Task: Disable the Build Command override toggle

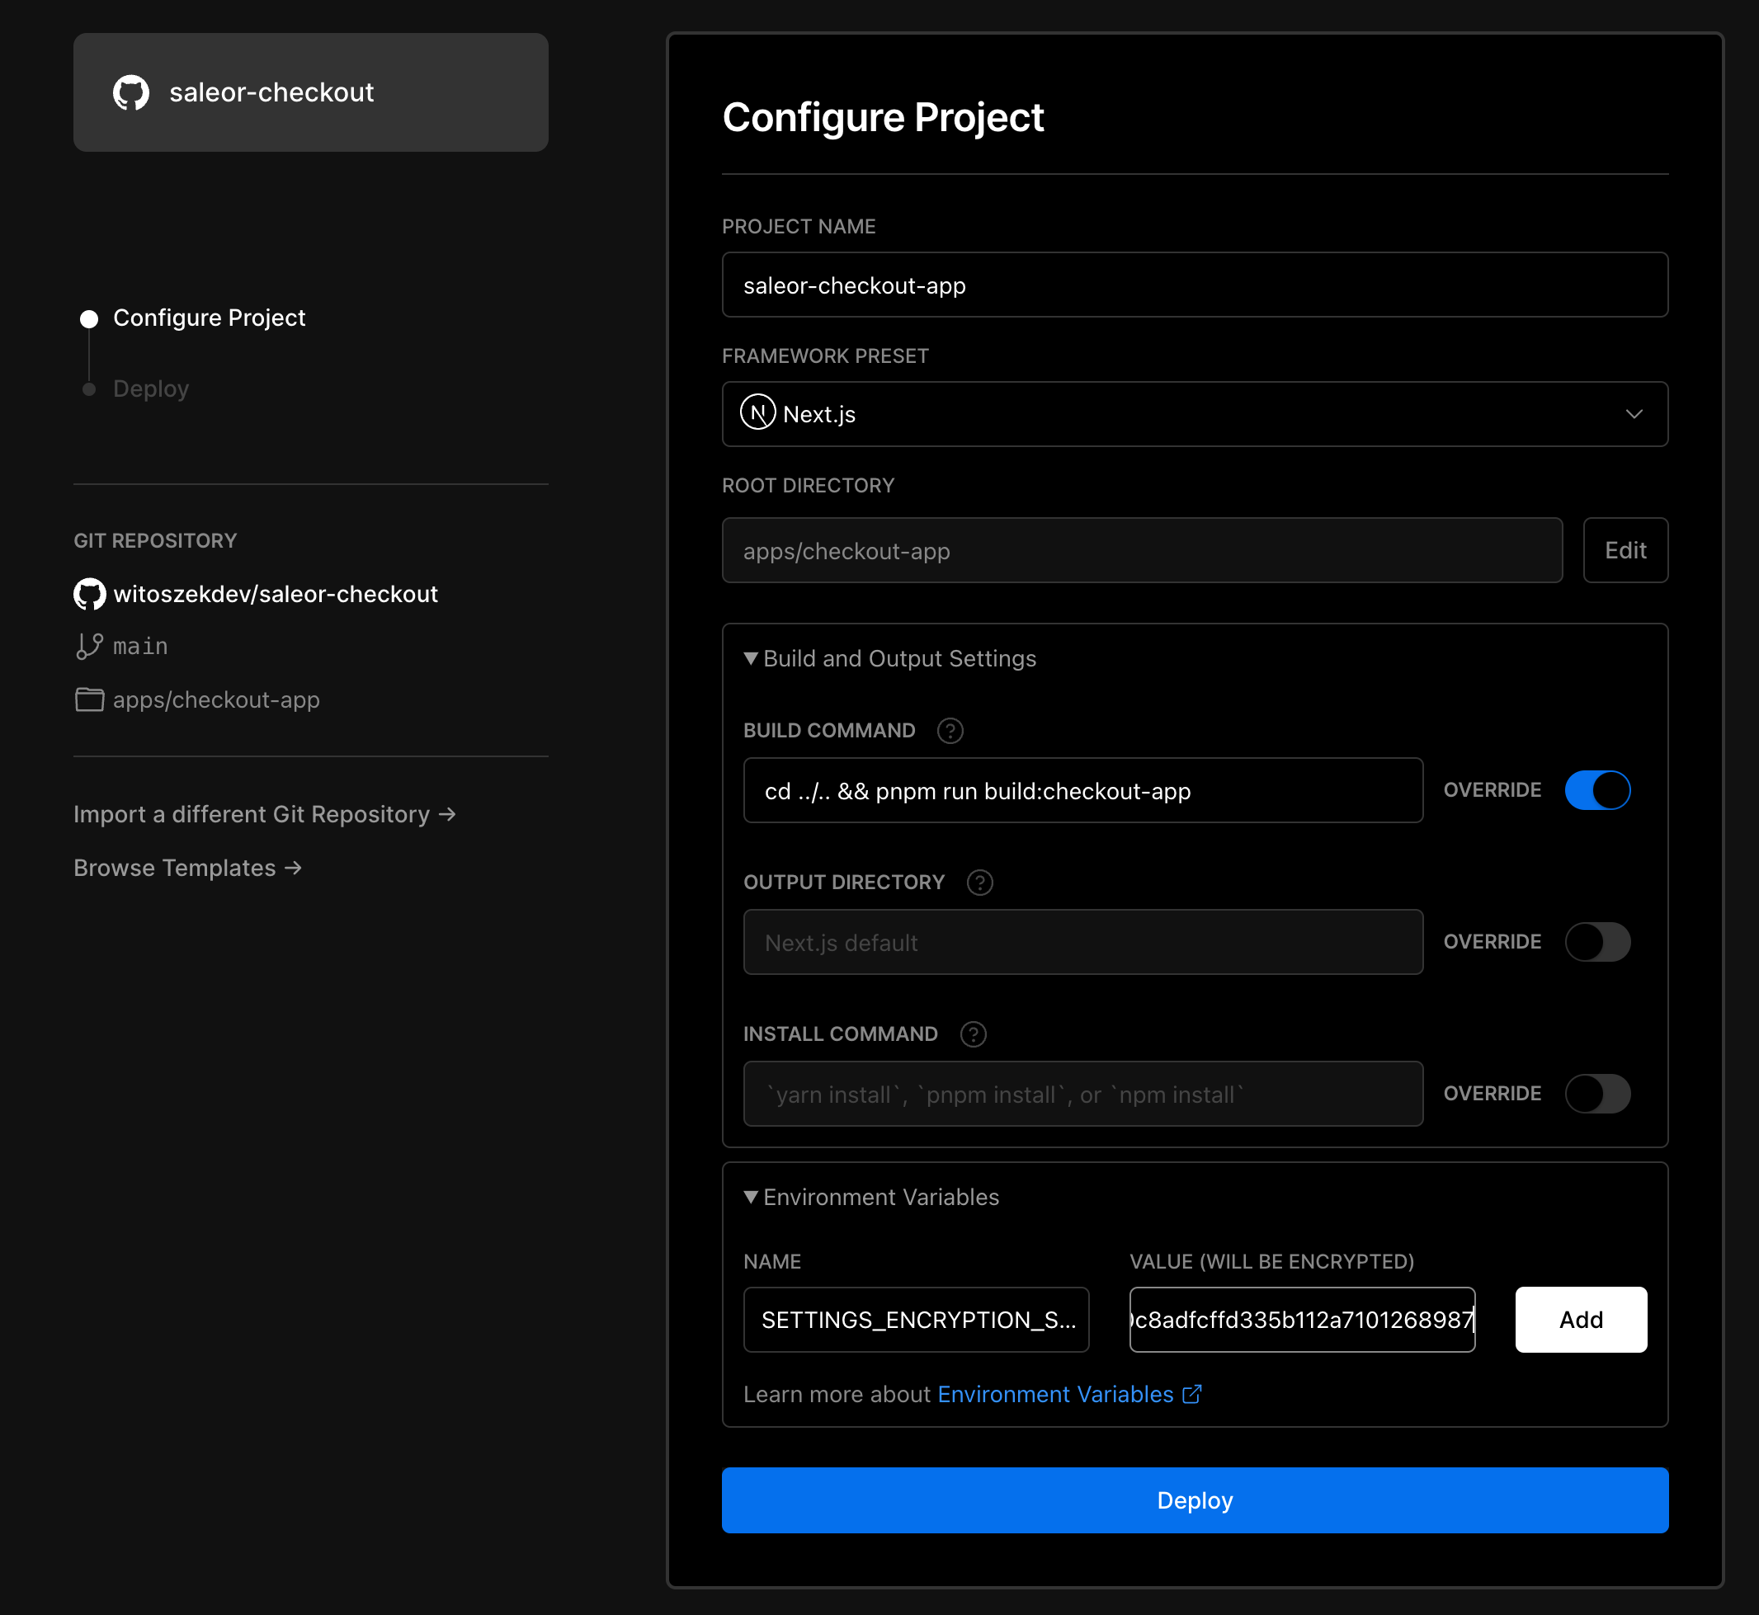Action: pos(1596,790)
